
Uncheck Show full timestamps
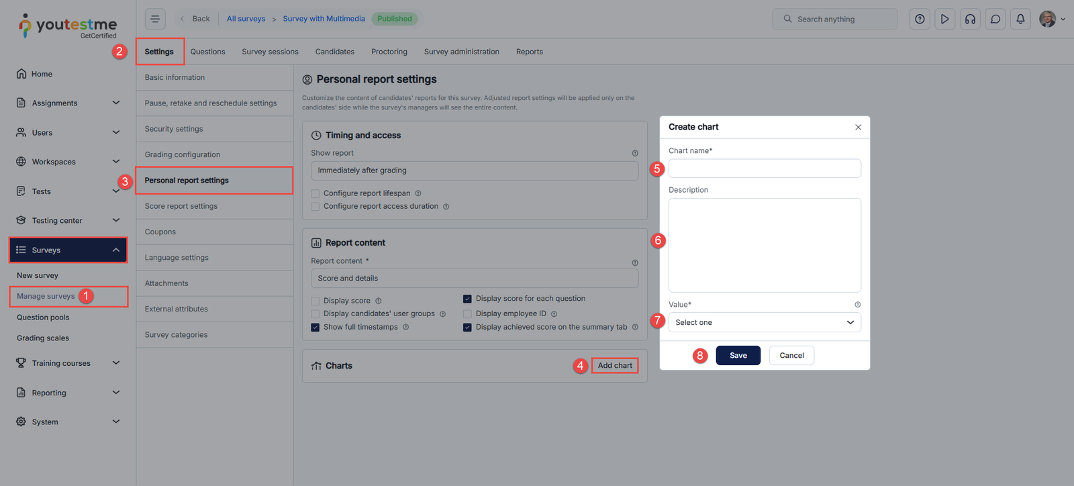click(x=315, y=328)
